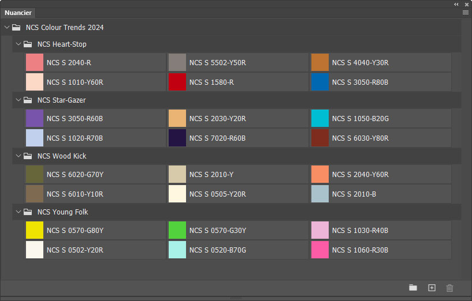Image resolution: width=472 pixels, height=301 pixels.
Task: Collapse the NCS Star-Gazer group
Action: point(18,100)
